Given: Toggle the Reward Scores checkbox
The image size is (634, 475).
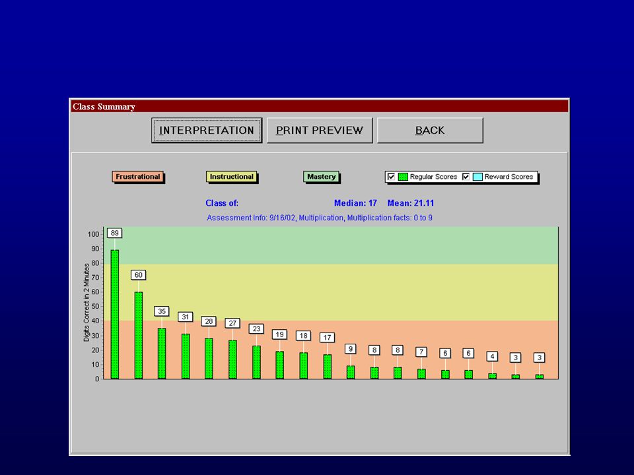Looking at the screenshot, I should click(466, 177).
